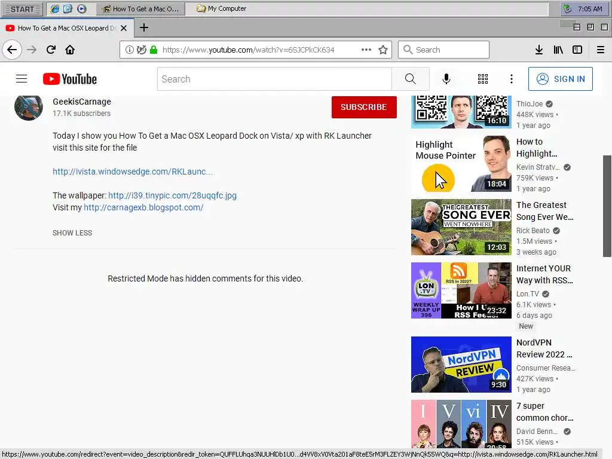Viewport: 612px width, 459px height.
Task: Click the Kevin Stratvert channel name
Action: [538, 167]
